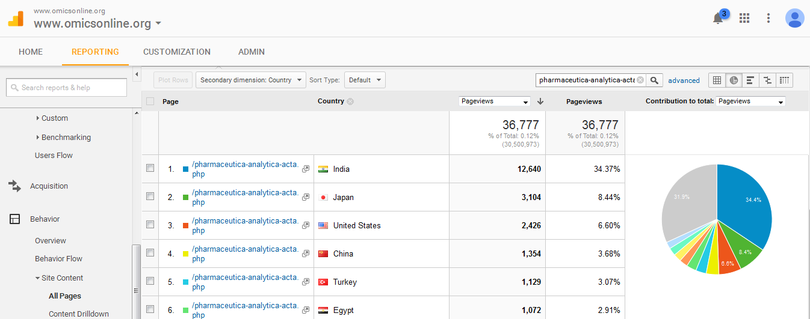Open the www.omicsonline.org property selector
810x319 pixels.
click(x=97, y=24)
